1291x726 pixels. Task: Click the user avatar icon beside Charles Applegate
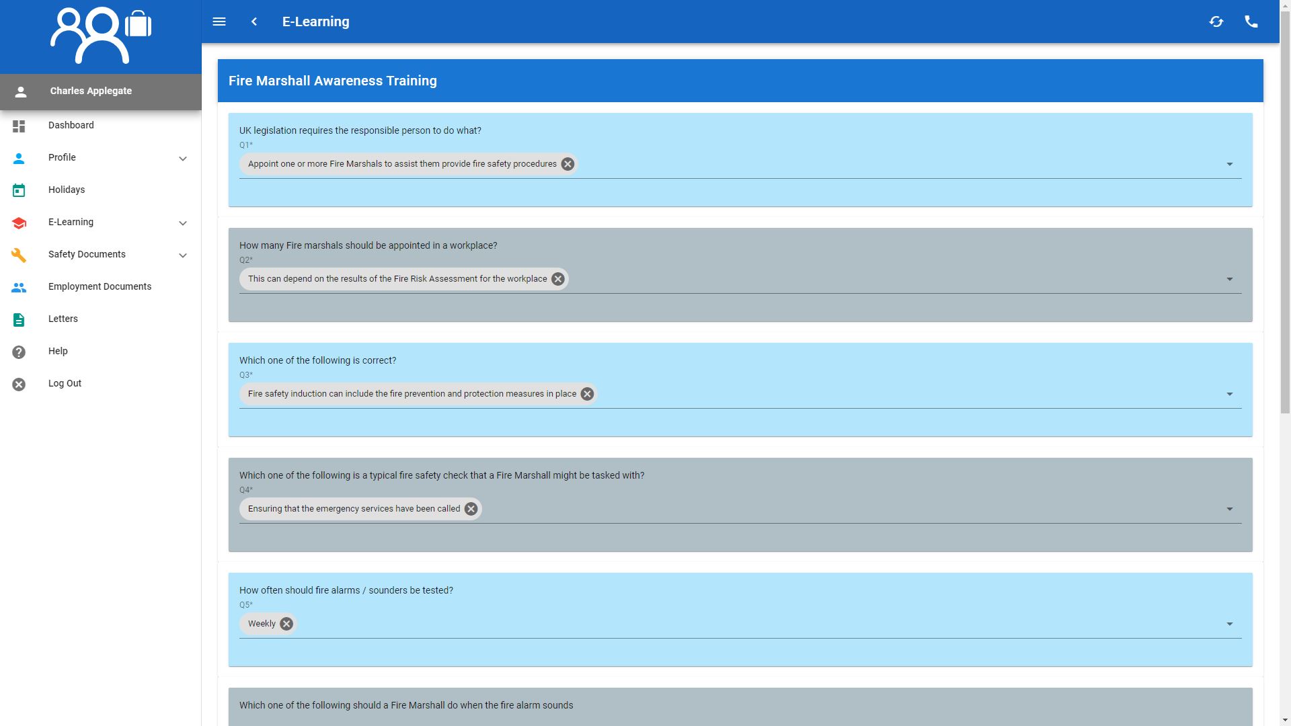click(21, 92)
